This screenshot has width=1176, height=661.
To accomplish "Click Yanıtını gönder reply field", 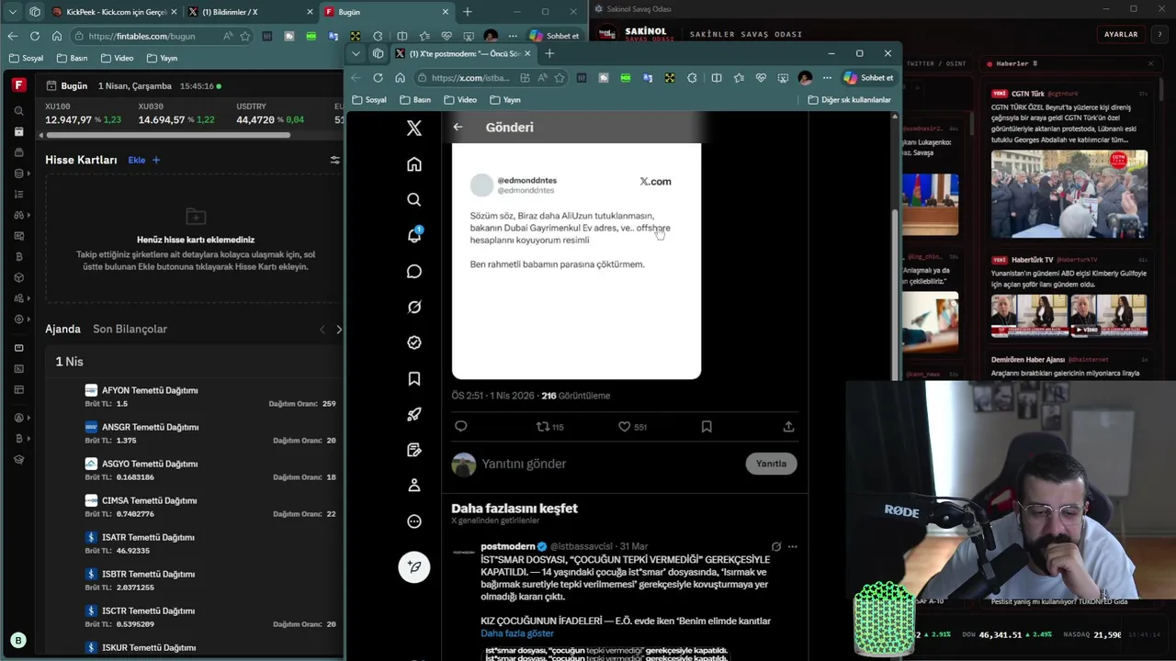I will [606, 464].
